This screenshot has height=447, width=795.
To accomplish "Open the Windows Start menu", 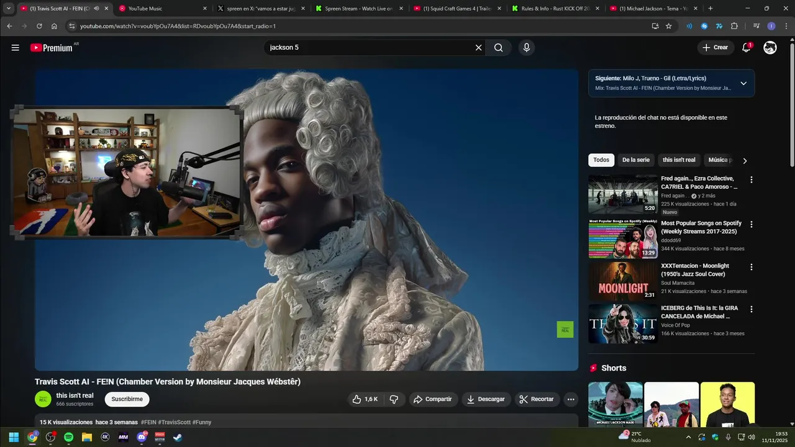I will click(14, 437).
